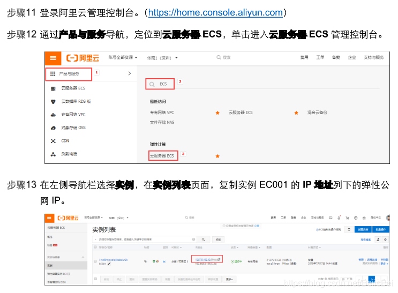Expand the chevron arrow beside 产品与服务
Viewport: 398px width, 293px height.
pyautogui.click(x=130, y=73)
